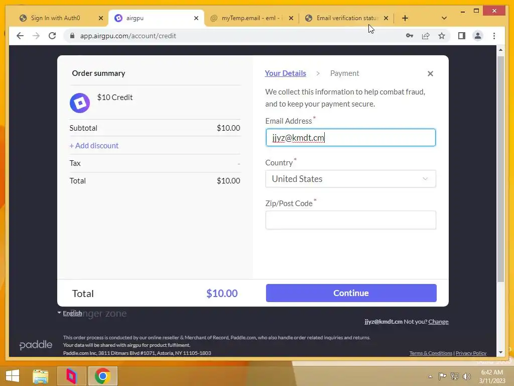The height and width of the screenshot is (386, 514).
Task: Click the scrollbar up arrow
Action: pyautogui.click(x=500, y=50)
